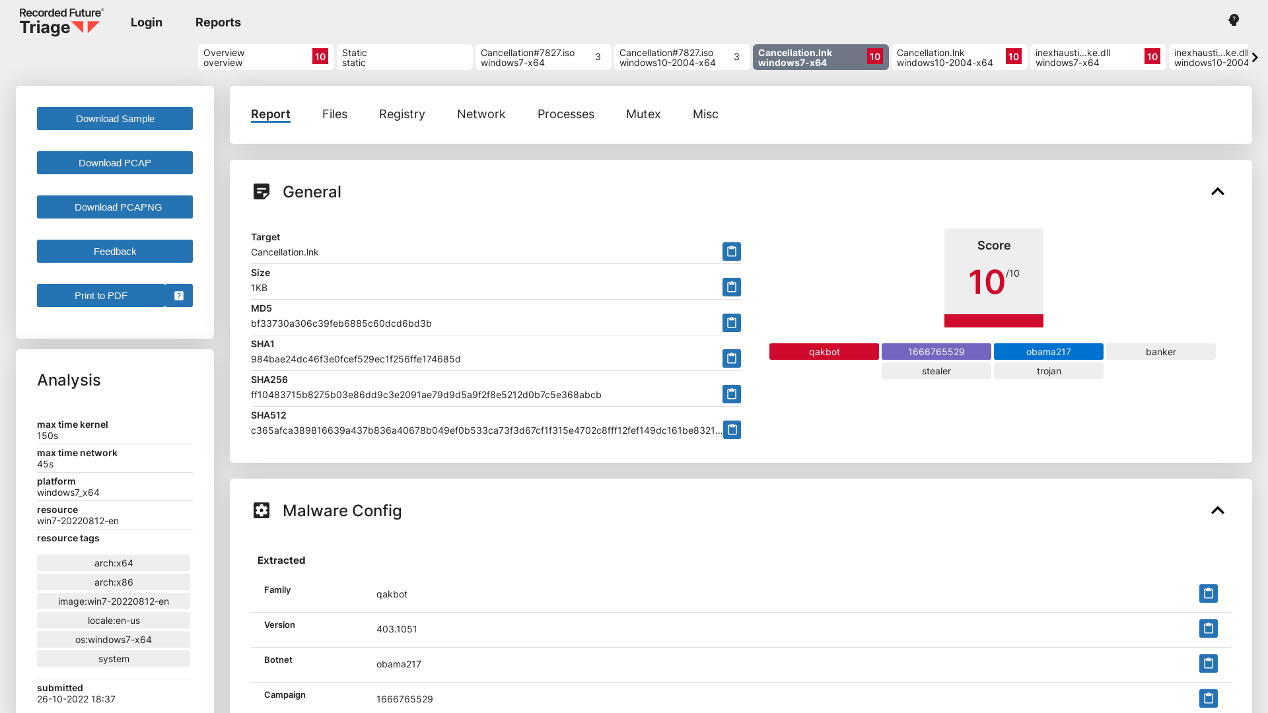
Task: Download the PCAP file
Action: [114, 162]
